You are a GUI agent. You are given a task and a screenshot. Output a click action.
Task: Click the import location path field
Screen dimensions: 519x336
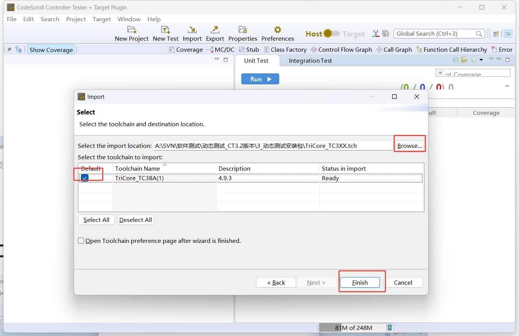(273, 146)
